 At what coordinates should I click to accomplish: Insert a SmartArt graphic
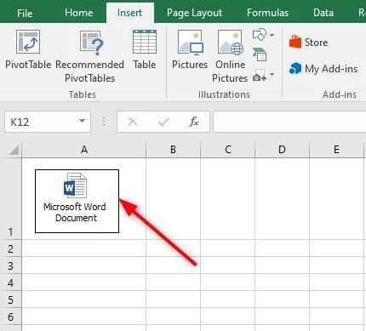[260, 54]
